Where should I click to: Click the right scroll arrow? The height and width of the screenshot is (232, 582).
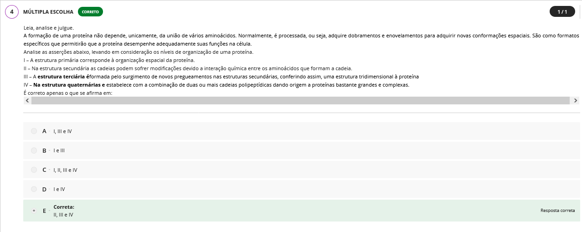click(x=576, y=100)
